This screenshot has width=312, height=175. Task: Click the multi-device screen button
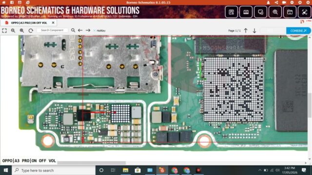[261, 12]
